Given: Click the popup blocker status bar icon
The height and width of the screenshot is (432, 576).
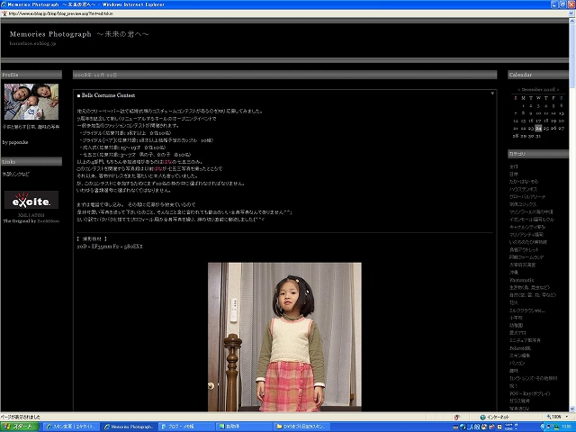Looking at the screenshot, I should click(457, 417).
